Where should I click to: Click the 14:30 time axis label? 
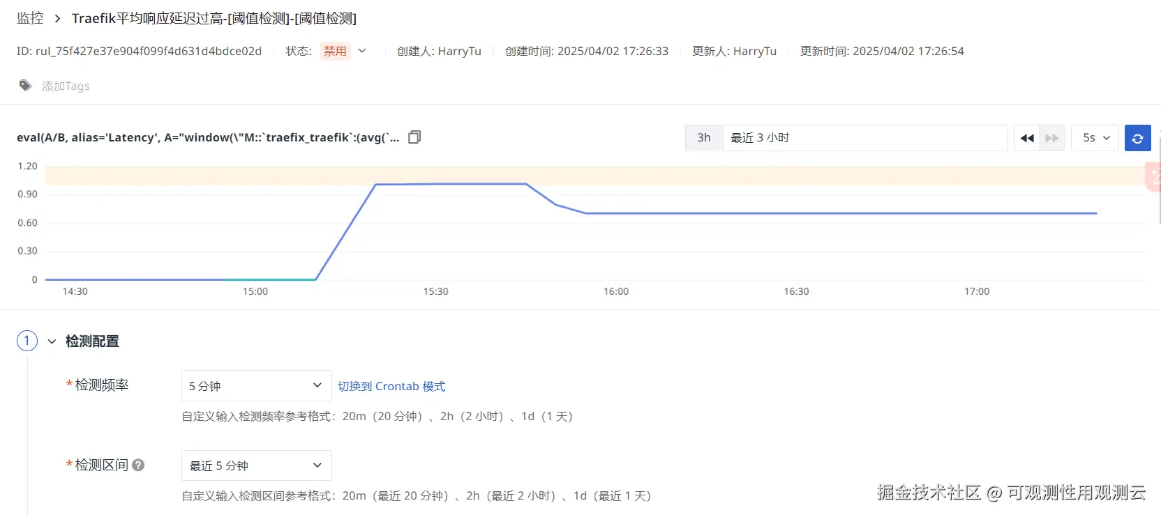click(x=75, y=291)
